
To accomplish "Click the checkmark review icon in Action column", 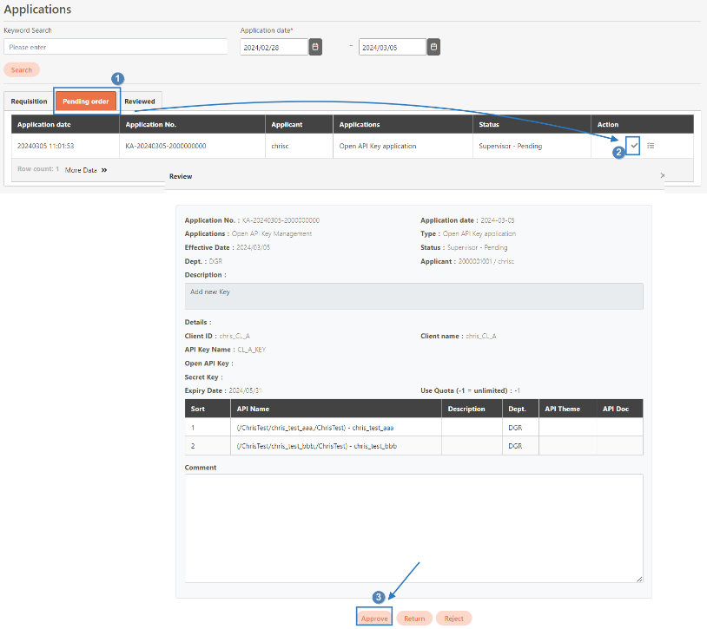I will pos(634,146).
